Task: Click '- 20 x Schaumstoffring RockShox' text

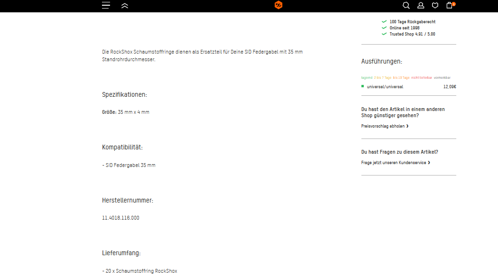Action: (140, 271)
